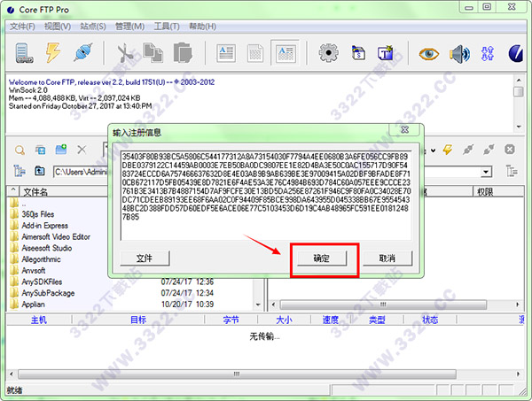Click the Quick Connect lightning bolt icon

pos(53,52)
